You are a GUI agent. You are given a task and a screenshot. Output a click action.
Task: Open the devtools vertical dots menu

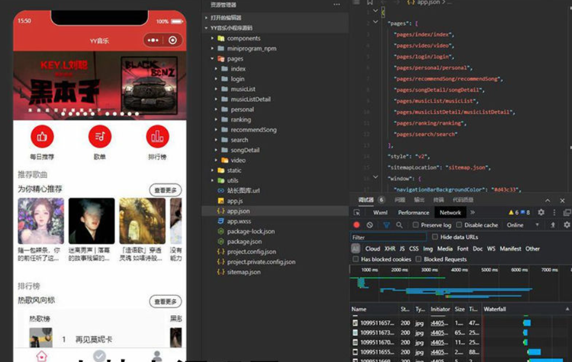point(554,212)
